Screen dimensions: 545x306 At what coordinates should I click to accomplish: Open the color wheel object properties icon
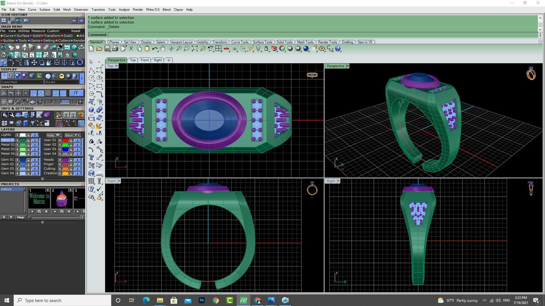point(282,49)
